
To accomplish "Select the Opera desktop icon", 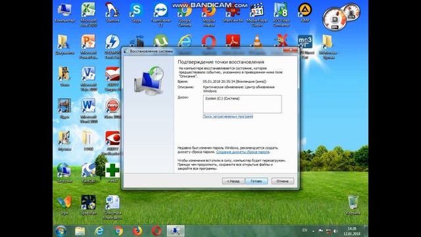I will (209, 41).
